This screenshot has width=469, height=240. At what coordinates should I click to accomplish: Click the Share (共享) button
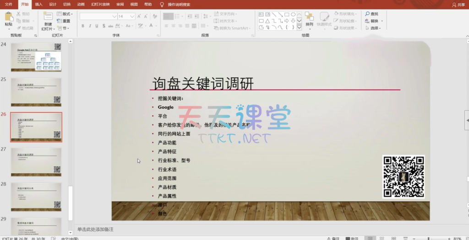tap(458, 5)
